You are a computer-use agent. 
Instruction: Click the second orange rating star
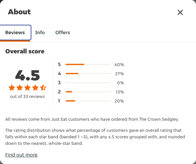20,88
